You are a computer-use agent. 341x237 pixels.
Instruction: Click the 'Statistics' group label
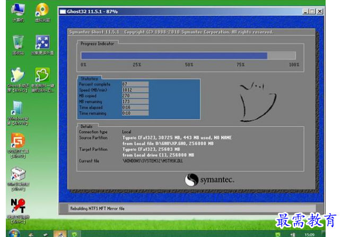tap(90, 78)
